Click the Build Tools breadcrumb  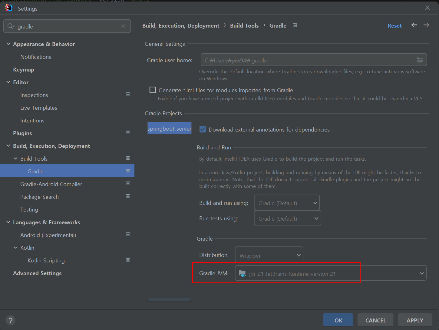tap(244, 26)
